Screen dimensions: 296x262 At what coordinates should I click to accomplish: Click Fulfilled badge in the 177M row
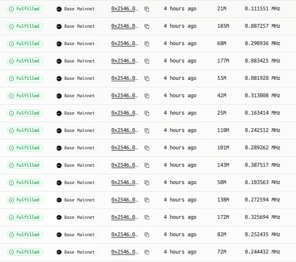pos(25,61)
